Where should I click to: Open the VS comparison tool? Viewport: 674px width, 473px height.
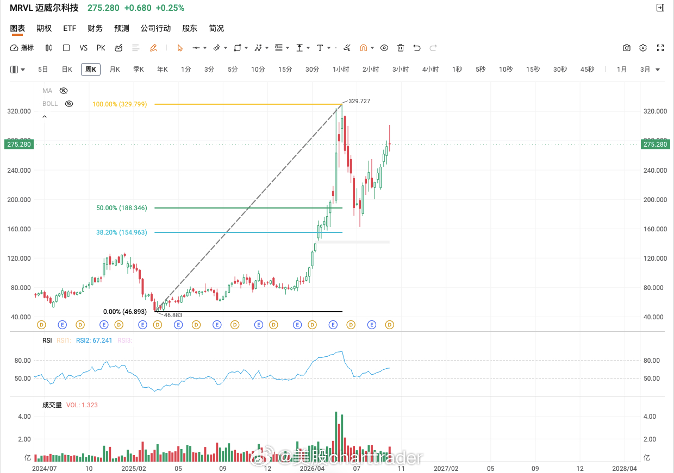click(x=84, y=48)
